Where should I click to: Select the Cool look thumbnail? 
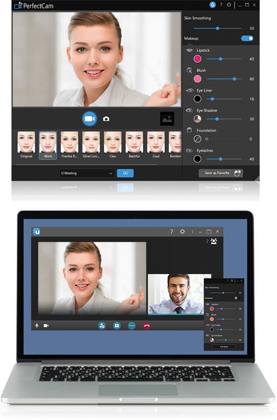[156, 145]
